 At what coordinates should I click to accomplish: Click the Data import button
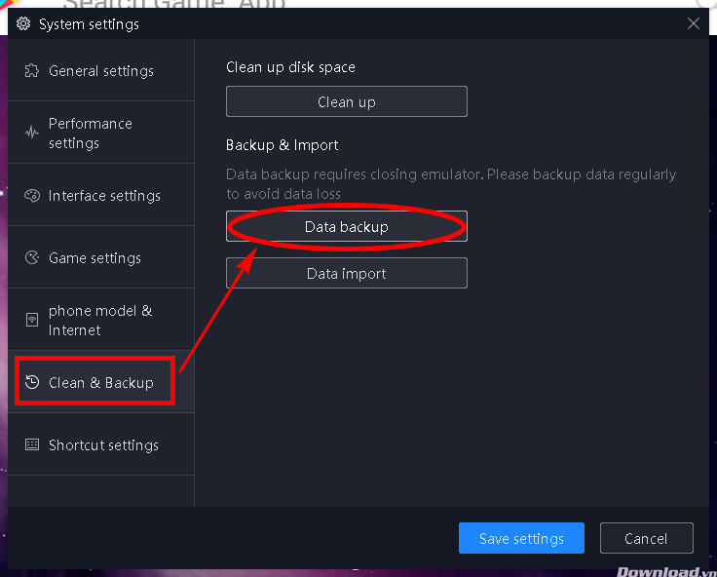tap(347, 274)
